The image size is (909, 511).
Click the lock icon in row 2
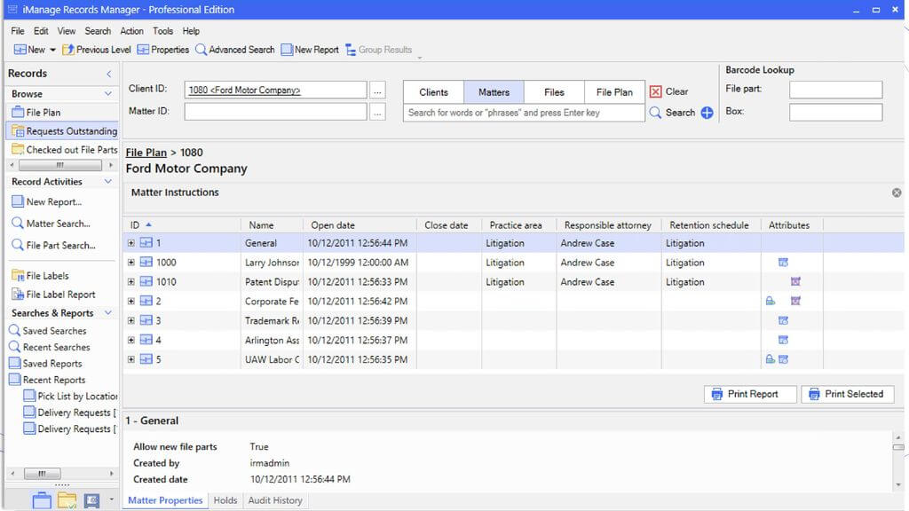pyautogui.click(x=771, y=301)
